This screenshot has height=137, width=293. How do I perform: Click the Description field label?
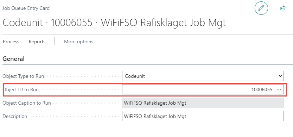click(x=15, y=117)
